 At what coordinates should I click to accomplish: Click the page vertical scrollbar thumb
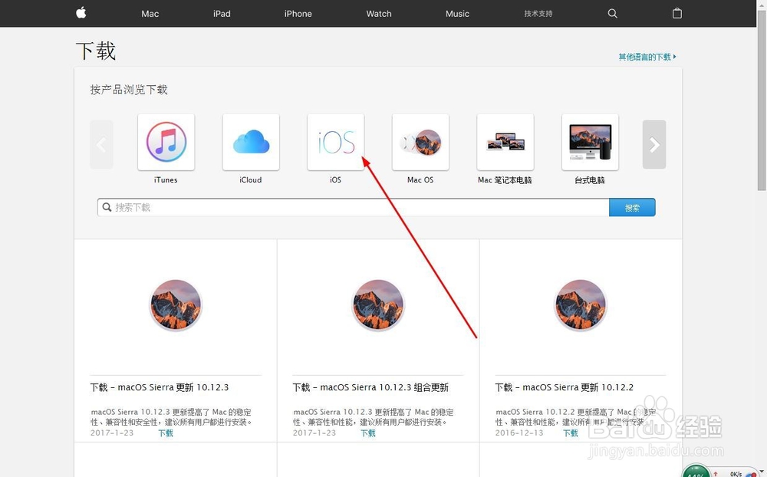click(762, 100)
